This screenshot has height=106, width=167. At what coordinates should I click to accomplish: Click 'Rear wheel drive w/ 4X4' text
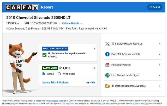click(x=93, y=28)
